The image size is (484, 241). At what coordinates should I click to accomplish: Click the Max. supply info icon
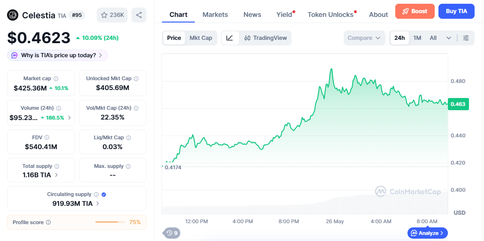point(128,166)
